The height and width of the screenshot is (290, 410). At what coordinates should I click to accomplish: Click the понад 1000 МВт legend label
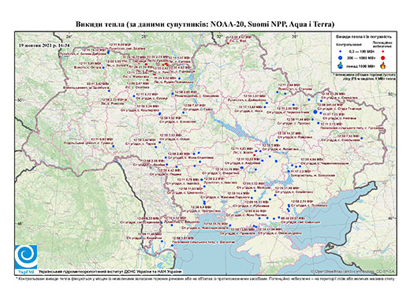360,65
